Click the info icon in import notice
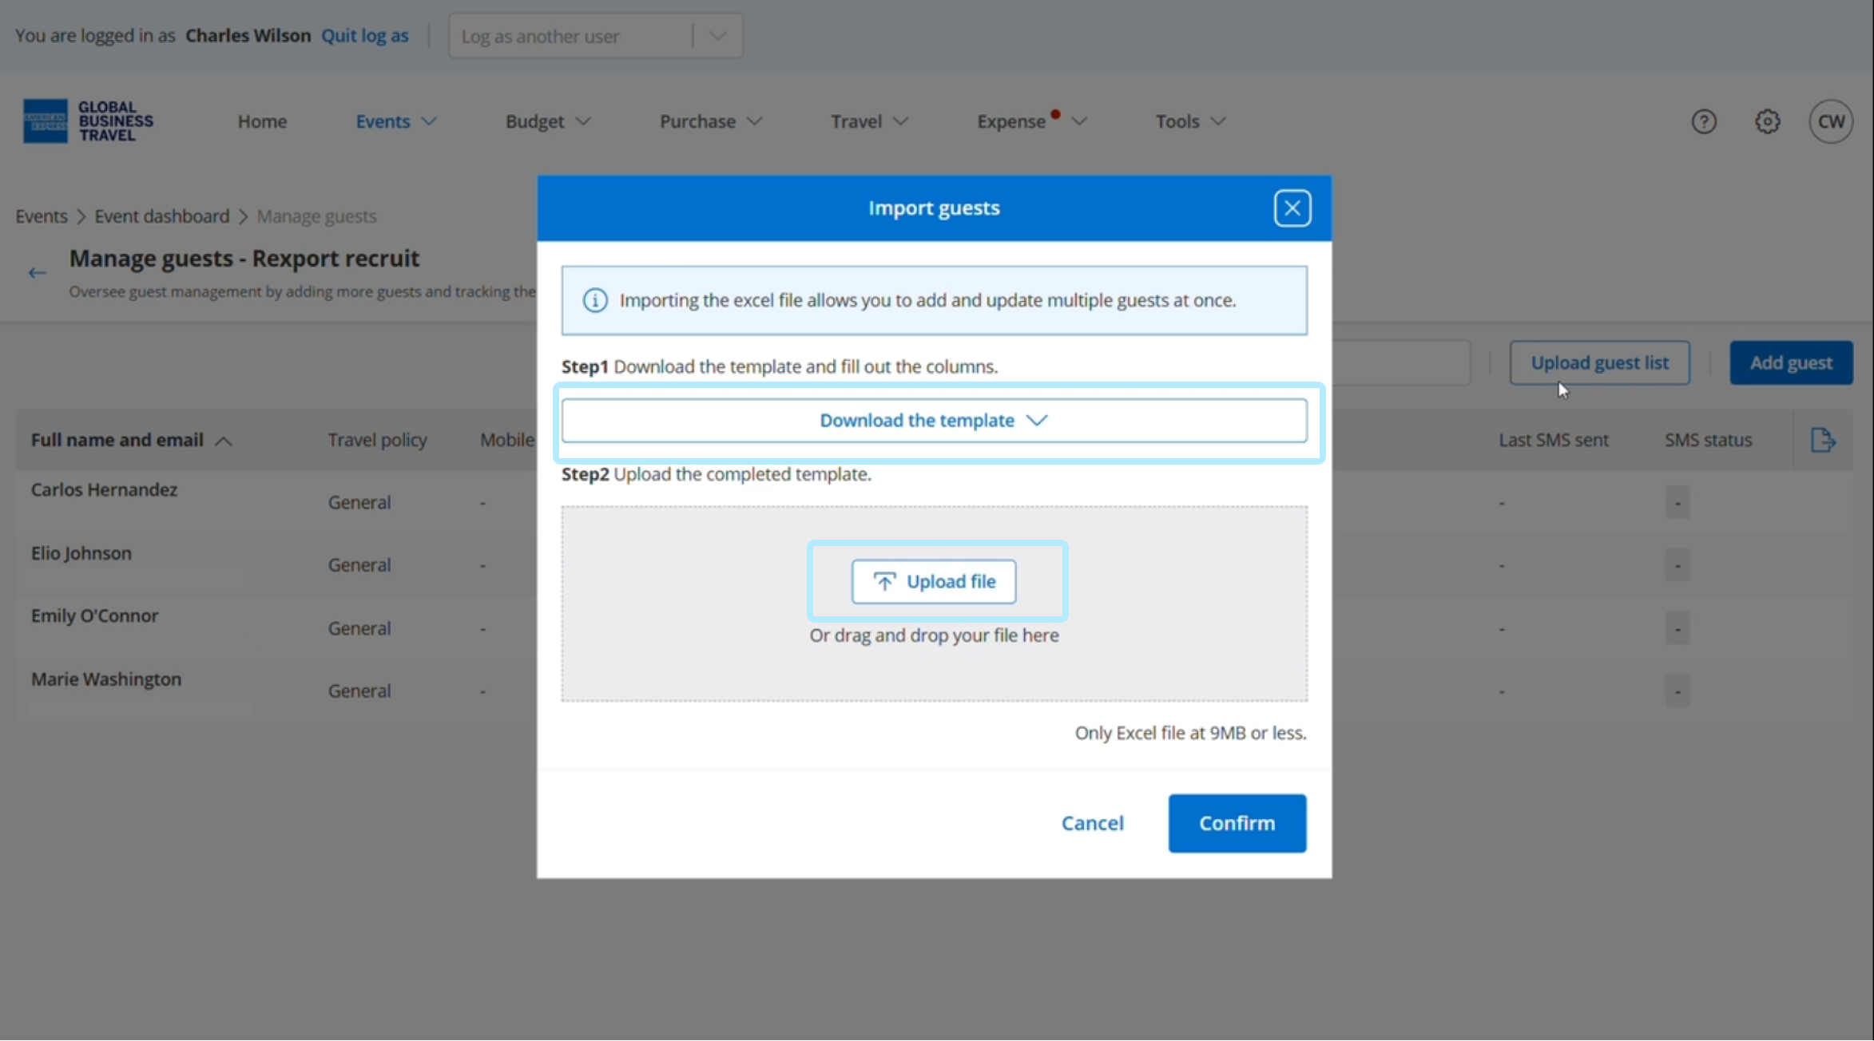This screenshot has width=1874, height=1041. [594, 300]
